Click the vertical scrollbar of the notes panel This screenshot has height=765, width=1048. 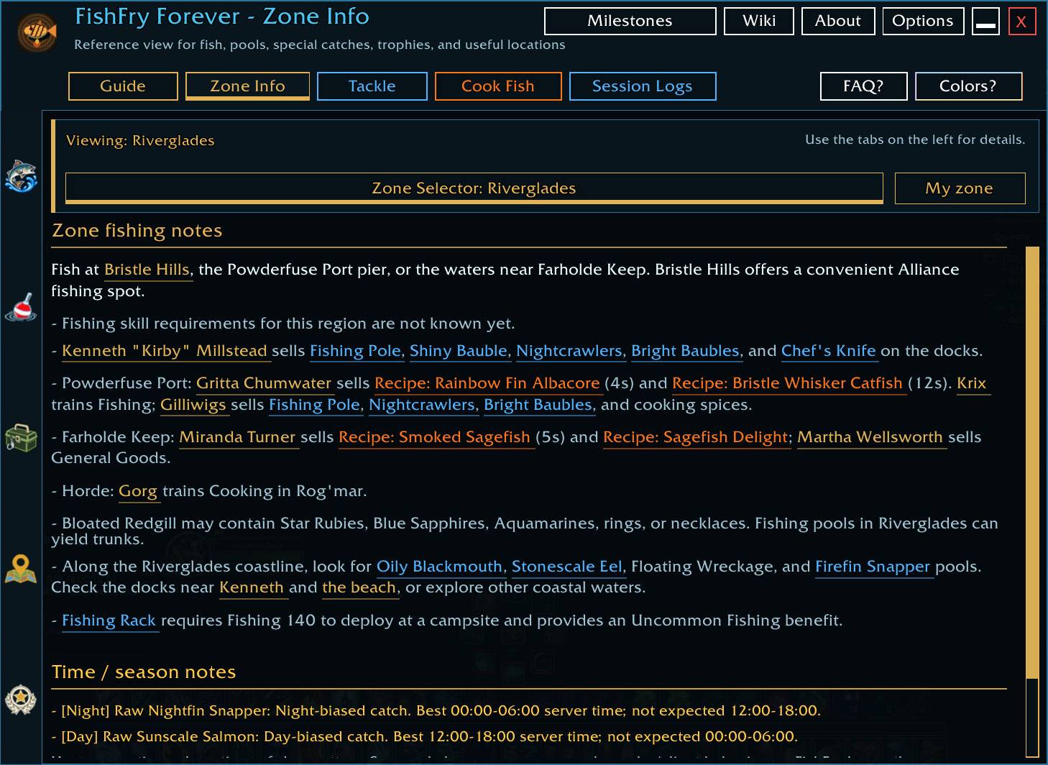pyautogui.click(x=1032, y=462)
